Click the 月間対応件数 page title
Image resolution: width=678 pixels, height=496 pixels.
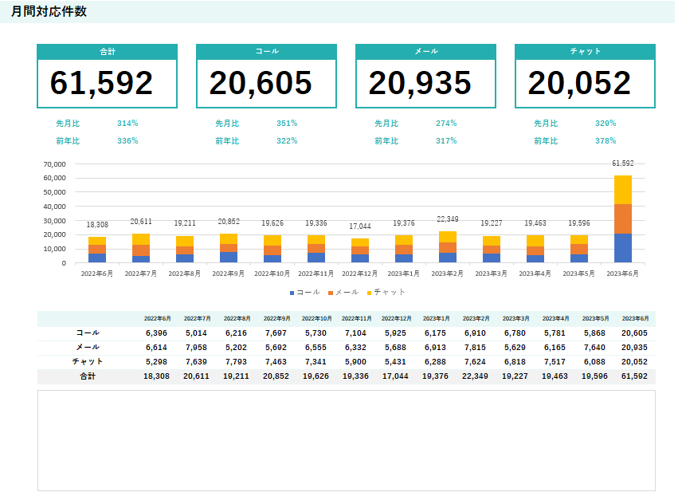point(49,11)
